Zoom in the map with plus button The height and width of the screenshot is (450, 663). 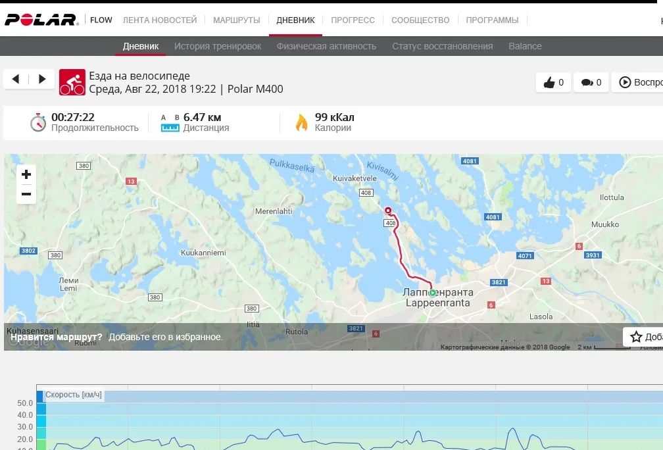(26, 174)
